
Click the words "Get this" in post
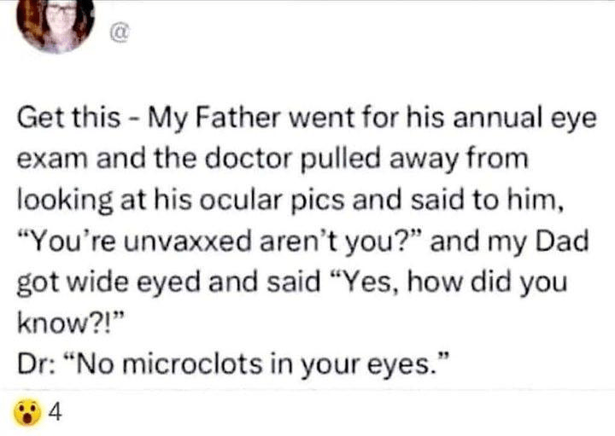pos(68,118)
